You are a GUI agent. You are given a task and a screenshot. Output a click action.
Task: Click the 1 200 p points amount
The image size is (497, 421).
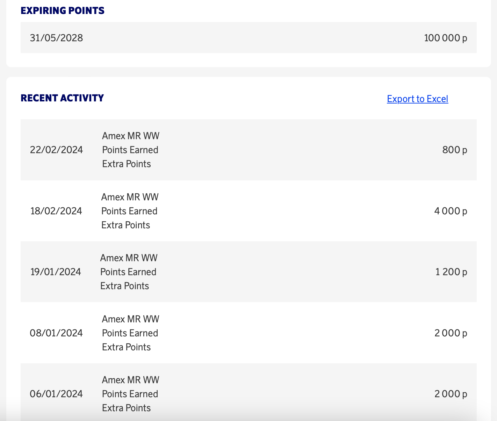451,272
